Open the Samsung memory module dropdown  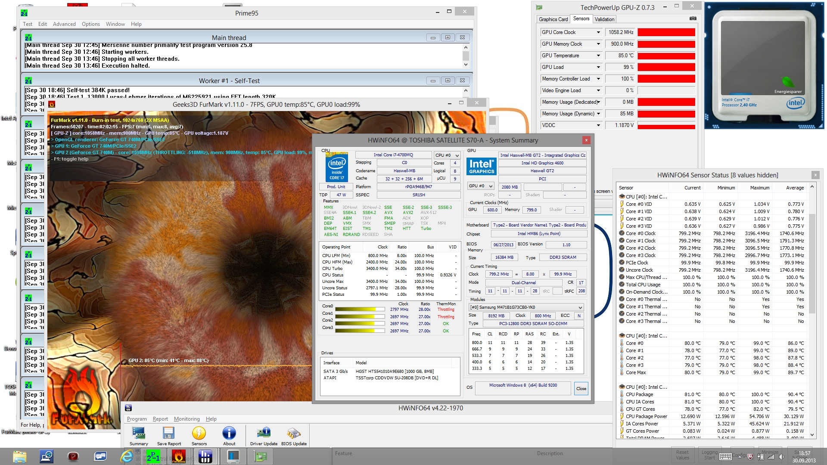click(x=526, y=307)
